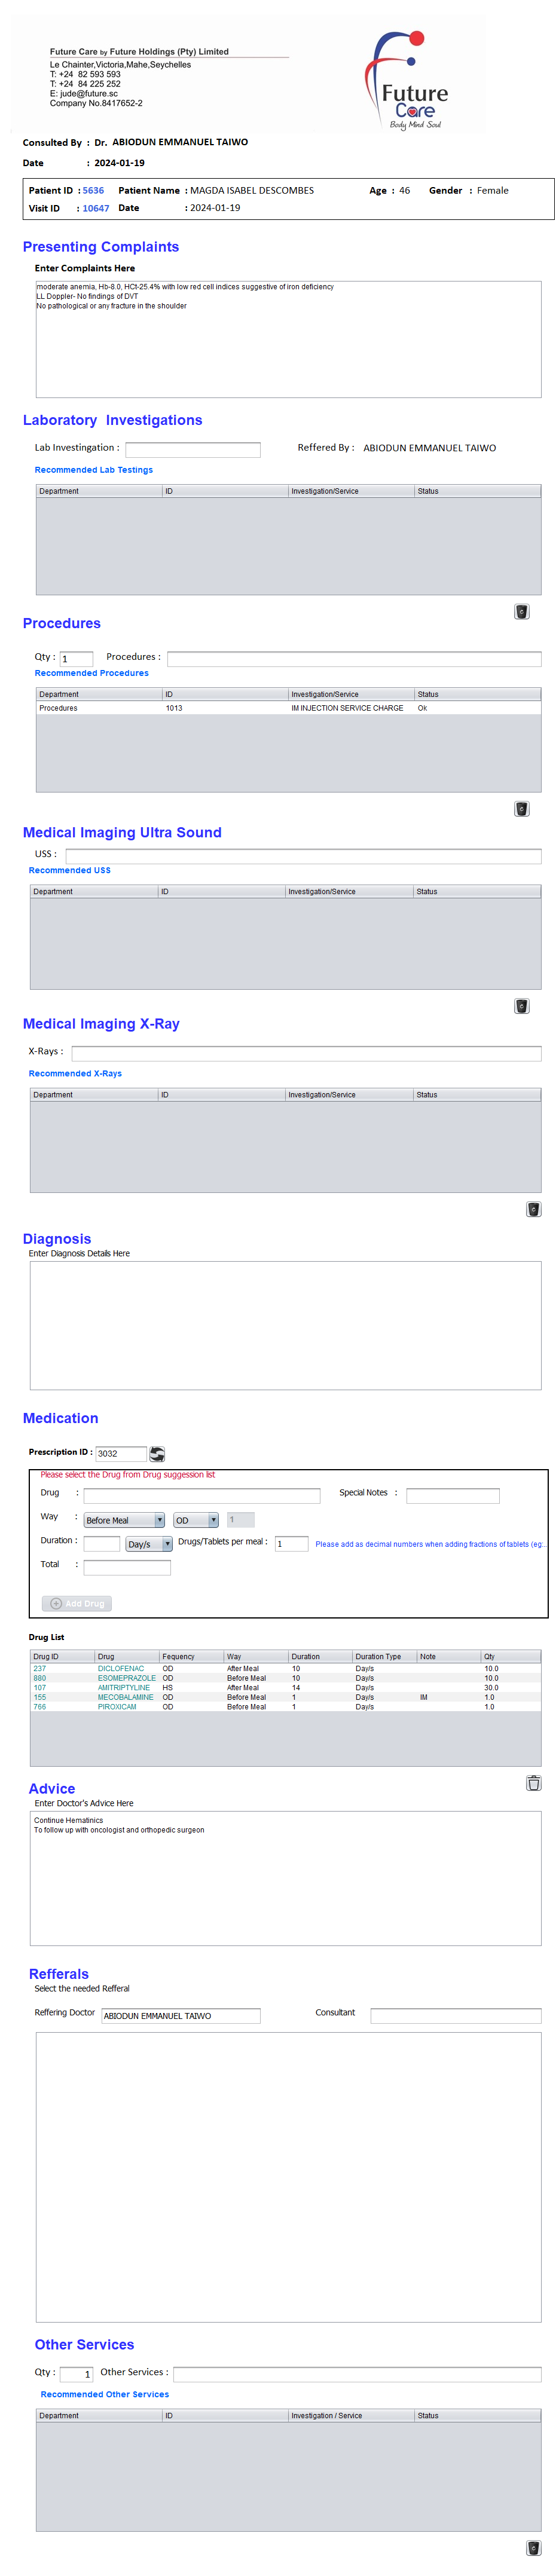Click the Future Care logo
Screen dimensions: 556x2576
click(x=410, y=80)
